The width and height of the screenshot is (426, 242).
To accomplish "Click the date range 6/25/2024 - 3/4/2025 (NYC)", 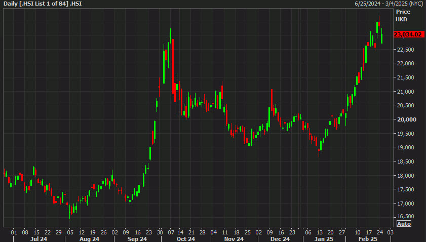I will point(389,4).
